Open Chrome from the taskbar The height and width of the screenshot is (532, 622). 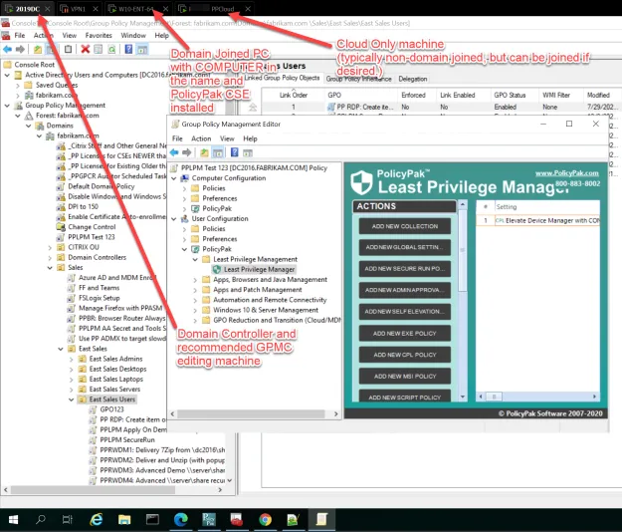coord(265,519)
